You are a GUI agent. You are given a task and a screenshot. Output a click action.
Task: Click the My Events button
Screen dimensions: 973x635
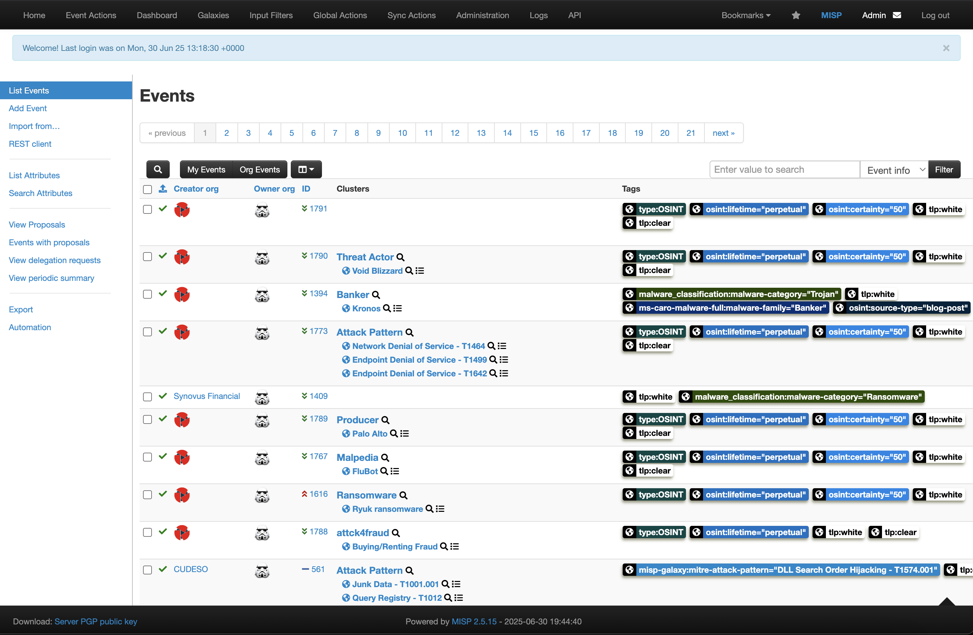tap(206, 169)
